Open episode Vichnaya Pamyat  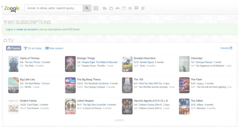tap(204, 62)
